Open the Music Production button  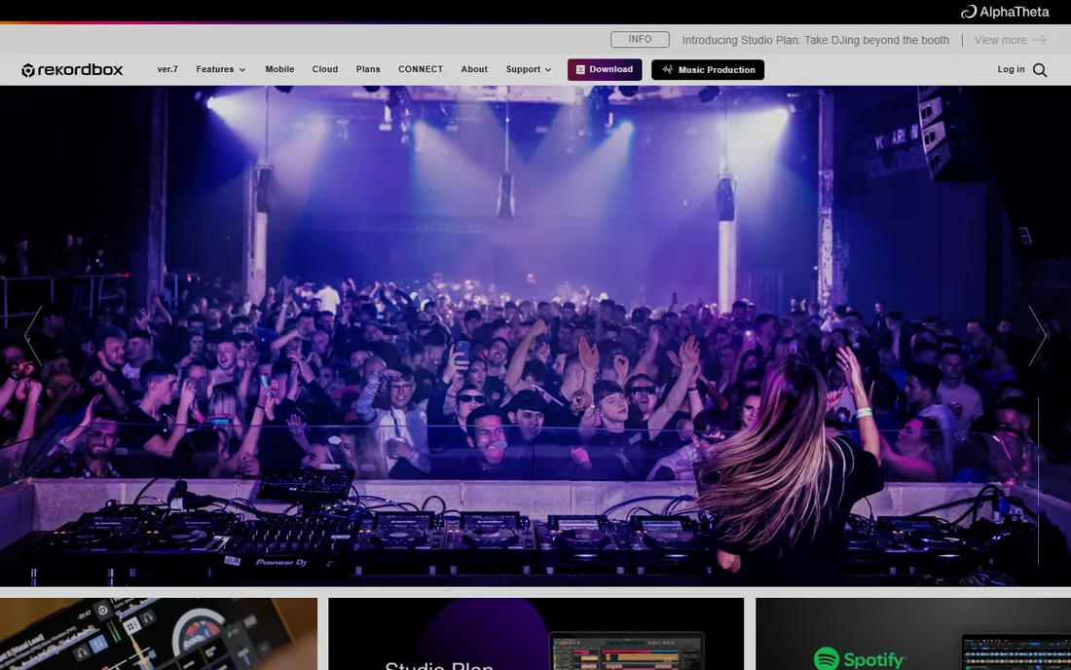[708, 70]
